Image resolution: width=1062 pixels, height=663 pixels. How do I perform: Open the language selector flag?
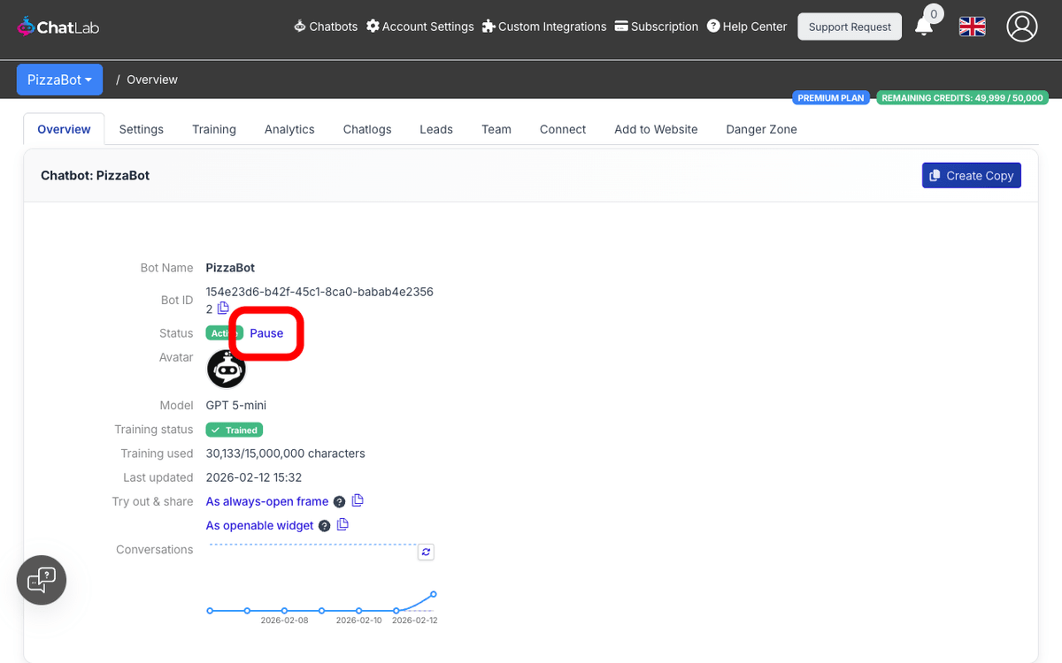972,26
